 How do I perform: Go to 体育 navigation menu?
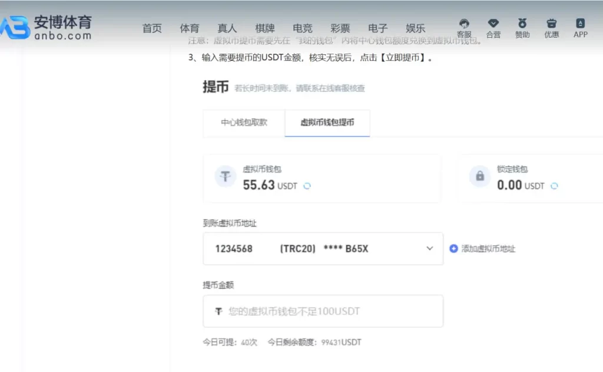click(190, 28)
